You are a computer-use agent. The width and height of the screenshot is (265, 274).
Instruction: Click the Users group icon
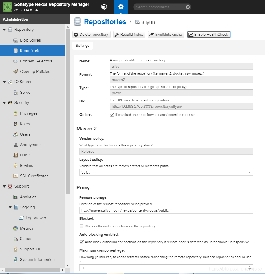coord(16,134)
